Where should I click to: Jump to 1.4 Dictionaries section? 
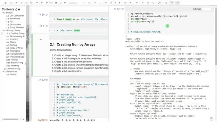(x=14, y=24)
